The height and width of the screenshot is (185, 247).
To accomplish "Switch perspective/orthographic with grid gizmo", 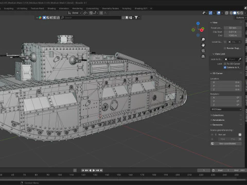I will 203,56.
